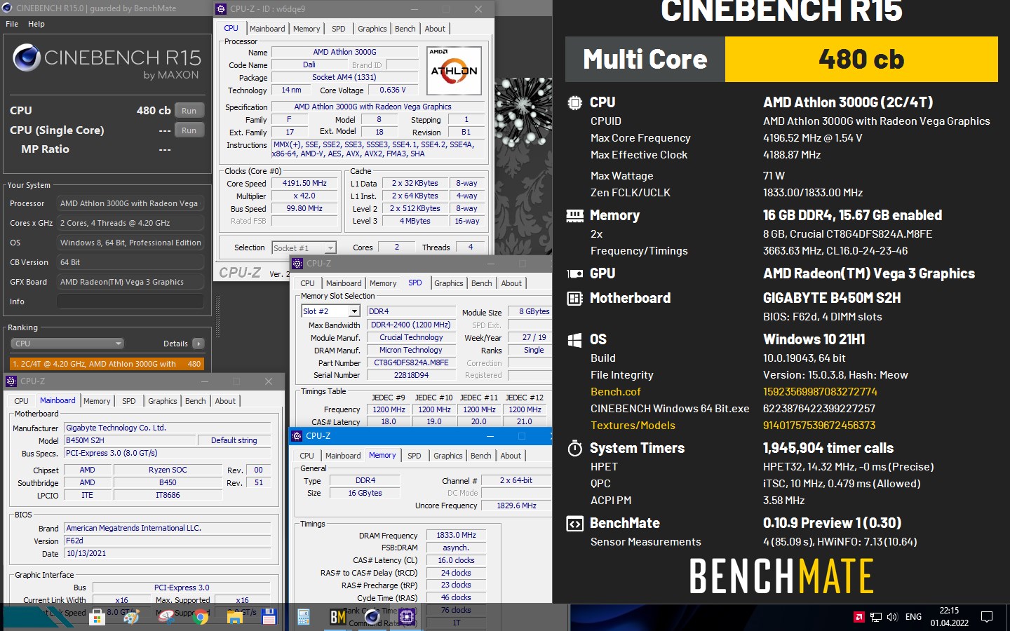Expand ranking Details arrow in Cinebench

coord(198,344)
